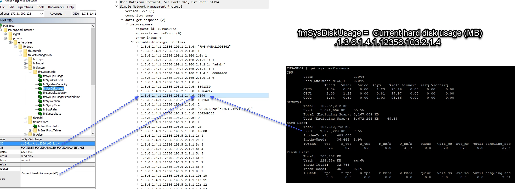Click the read-only access value
515x189 pixels.
(x=58, y=156)
